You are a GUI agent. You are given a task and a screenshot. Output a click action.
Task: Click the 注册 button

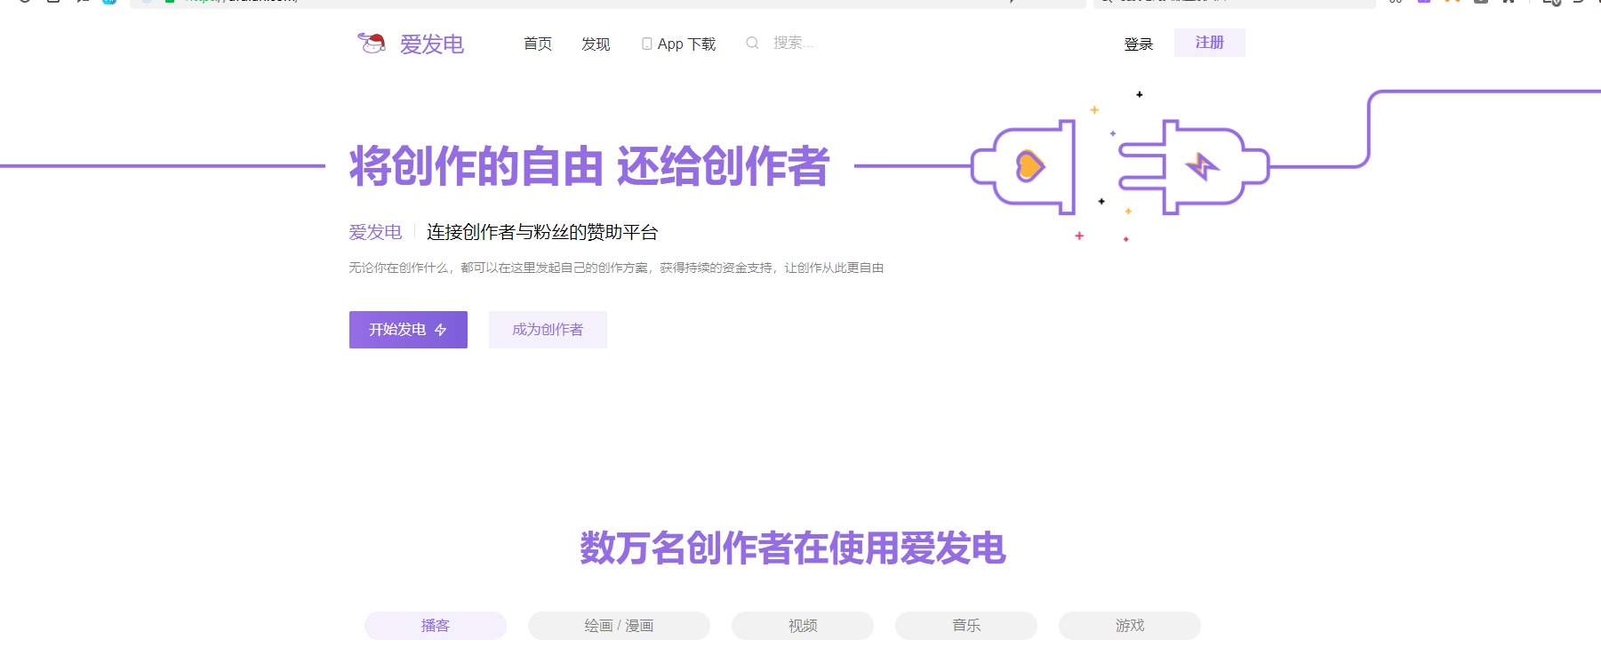pyautogui.click(x=1210, y=43)
